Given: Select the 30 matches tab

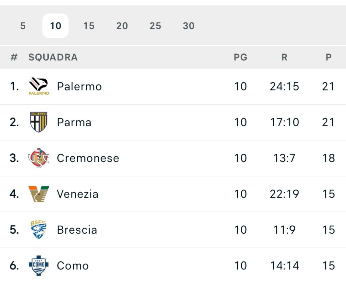Looking at the screenshot, I should pyautogui.click(x=189, y=26).
